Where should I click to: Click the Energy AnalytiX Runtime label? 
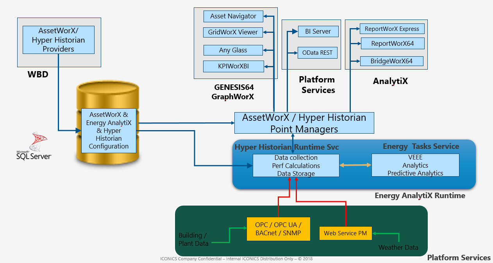coord(420,195)
